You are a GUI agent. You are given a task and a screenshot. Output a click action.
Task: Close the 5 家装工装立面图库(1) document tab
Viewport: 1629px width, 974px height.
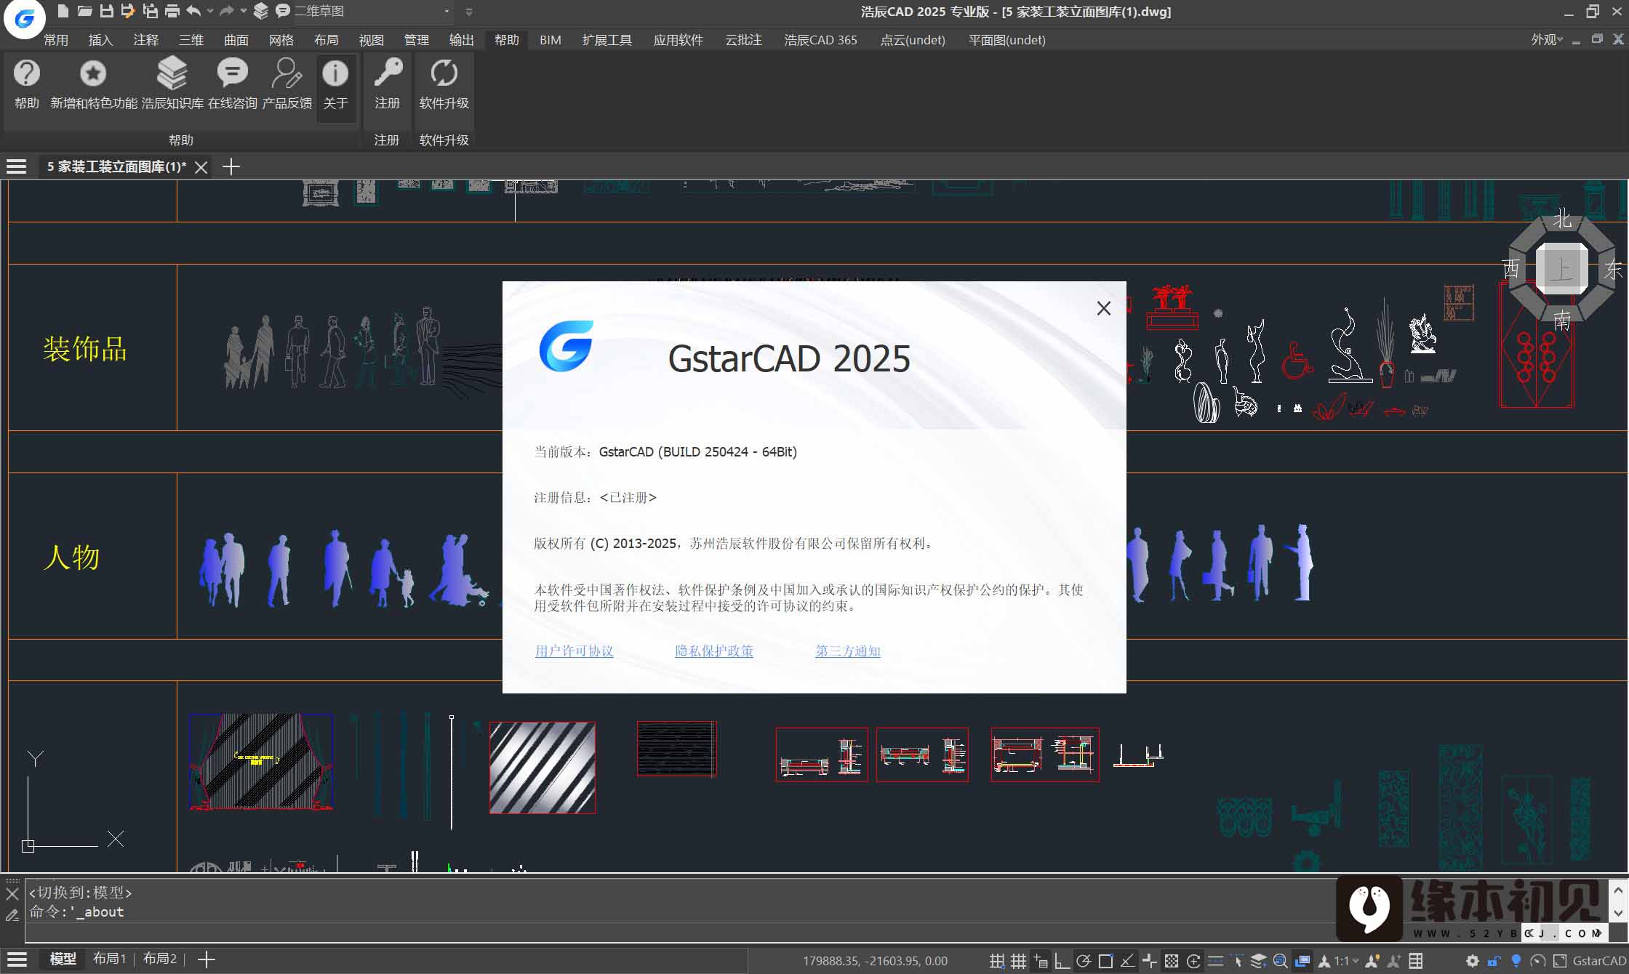click(201, 167)
